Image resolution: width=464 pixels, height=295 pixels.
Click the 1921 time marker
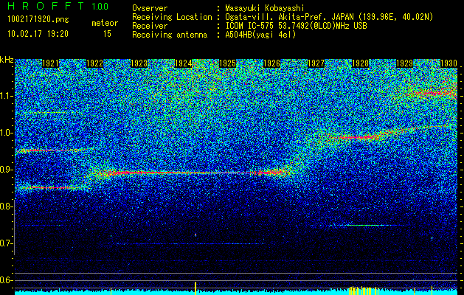[51, 63]
